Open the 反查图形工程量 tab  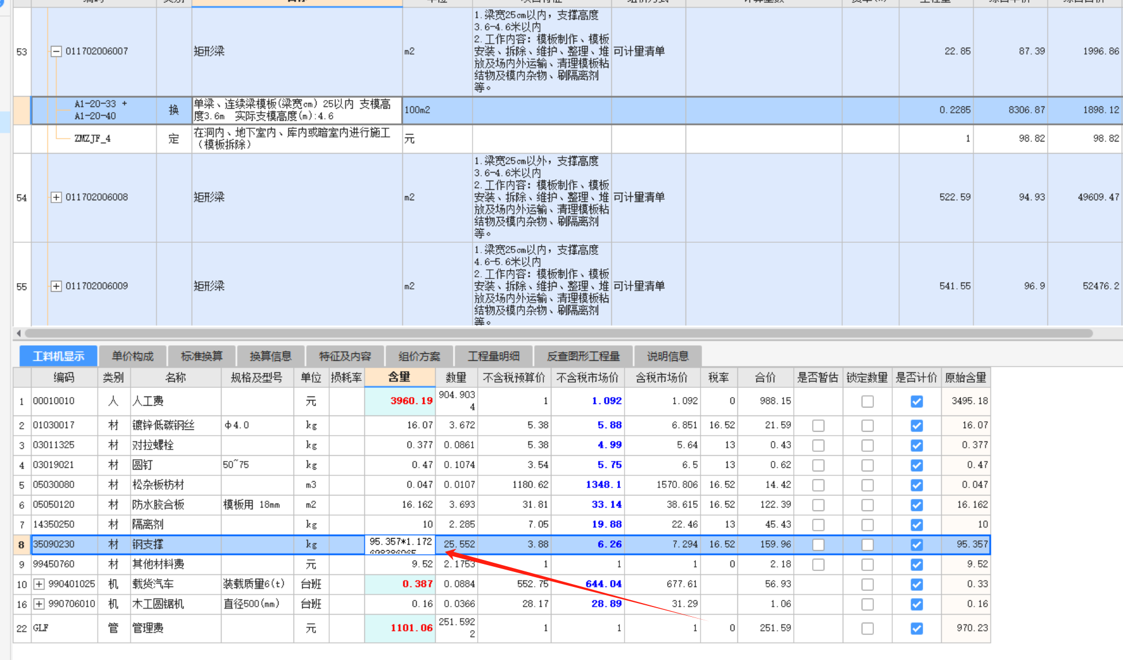(583, 356)
